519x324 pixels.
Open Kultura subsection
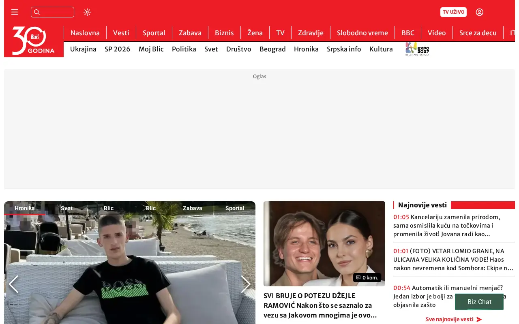(x=381, y=49)
